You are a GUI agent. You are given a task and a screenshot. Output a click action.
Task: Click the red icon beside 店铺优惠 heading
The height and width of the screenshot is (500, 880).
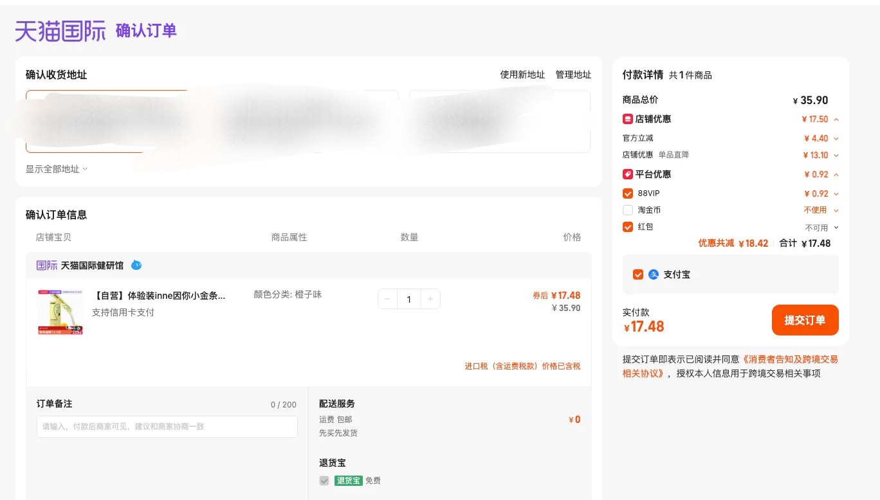coord(628,119)
